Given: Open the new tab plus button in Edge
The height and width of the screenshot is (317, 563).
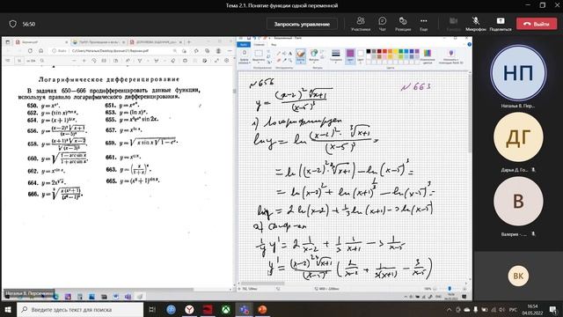Looking at the screenshot, I should pos(188,42).
